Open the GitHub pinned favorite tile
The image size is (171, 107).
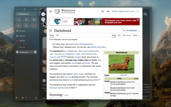point(26,26)
